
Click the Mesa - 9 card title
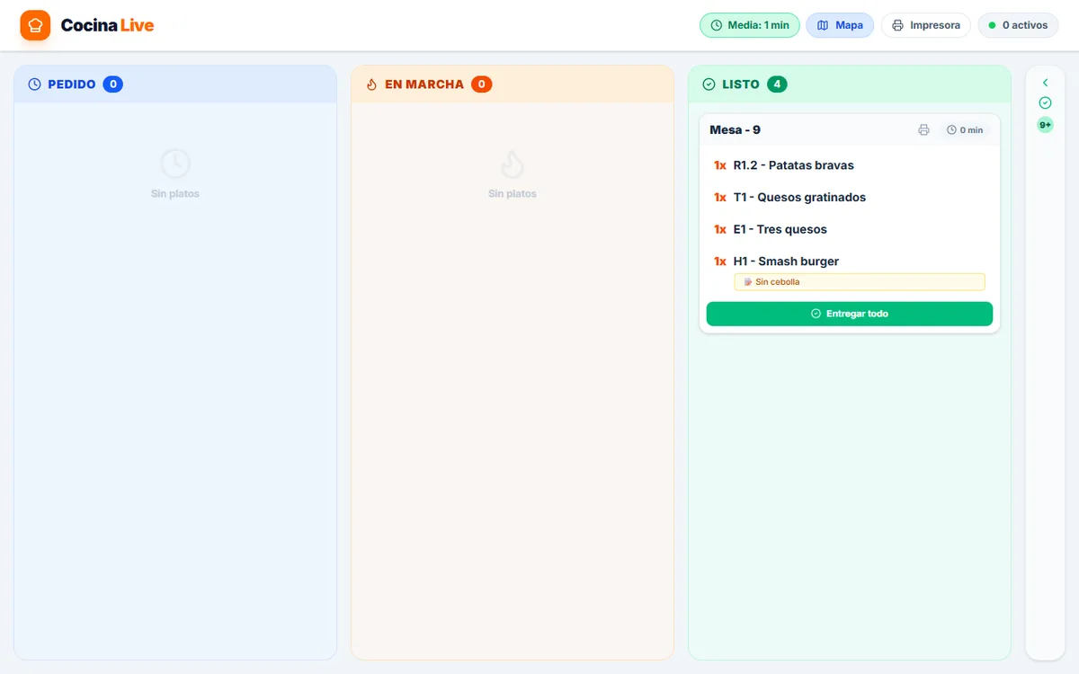(x=735, y=130)
